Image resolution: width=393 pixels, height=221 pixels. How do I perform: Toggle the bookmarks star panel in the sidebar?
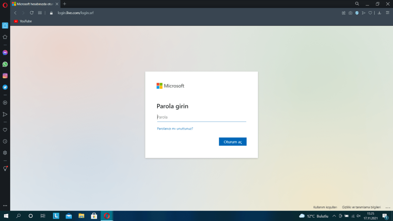[5, 37]
